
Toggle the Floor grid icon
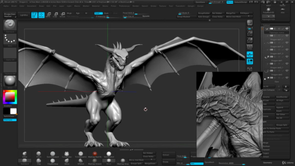click(x=250, y=54)
